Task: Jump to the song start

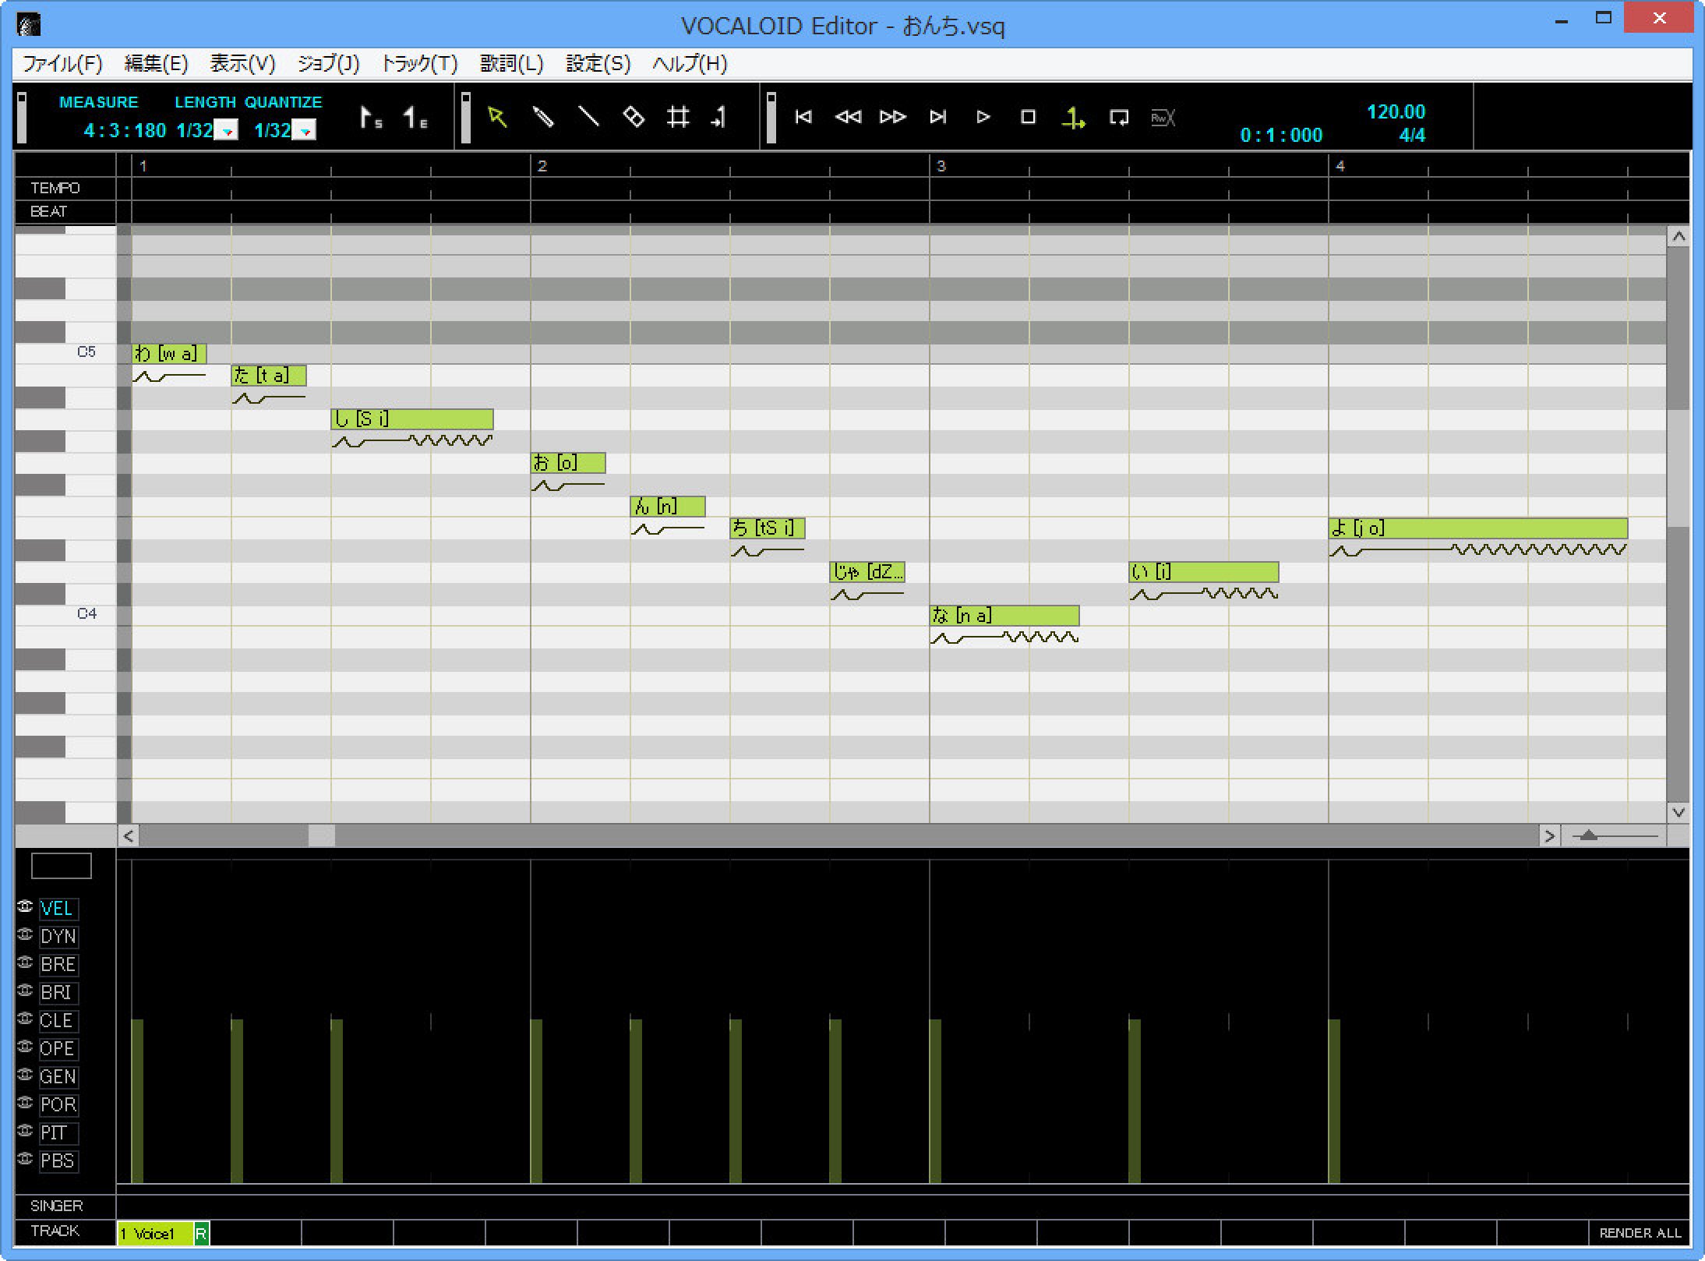Action: coord(803,117)
